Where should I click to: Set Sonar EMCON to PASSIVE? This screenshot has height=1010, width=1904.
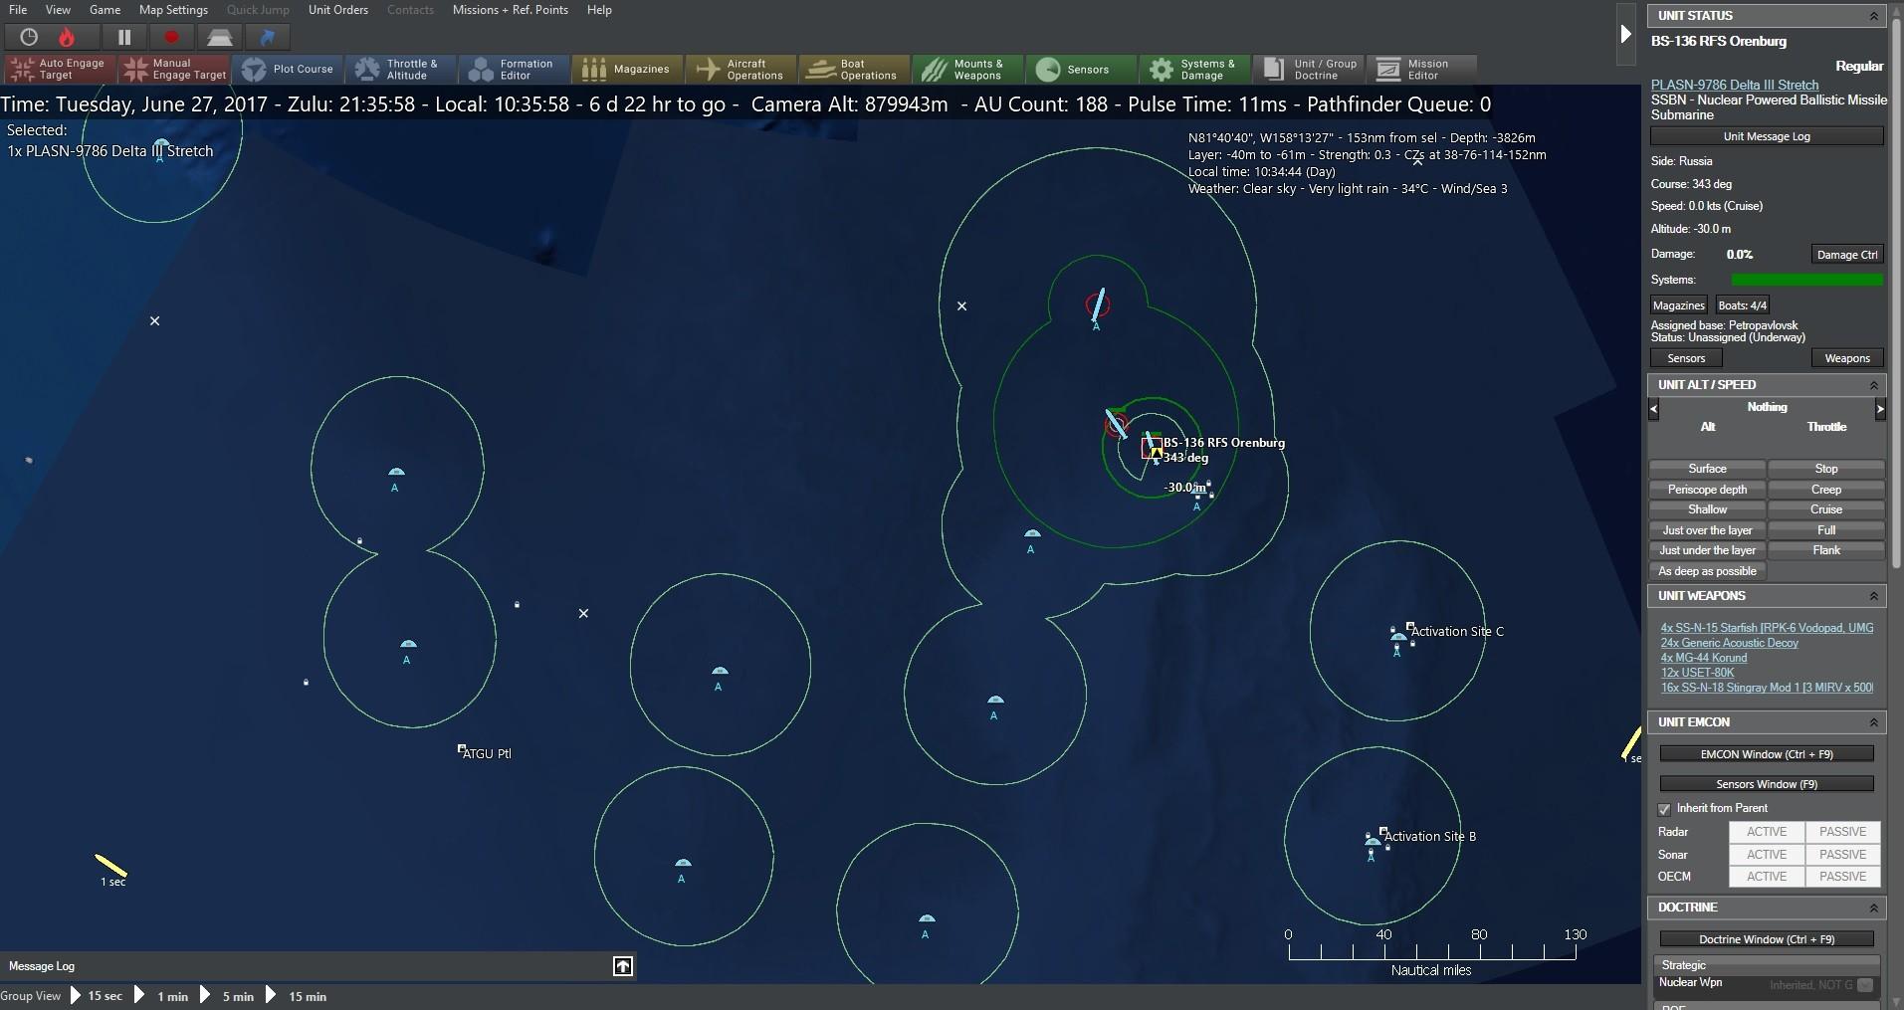click(x=1841, y=854)
